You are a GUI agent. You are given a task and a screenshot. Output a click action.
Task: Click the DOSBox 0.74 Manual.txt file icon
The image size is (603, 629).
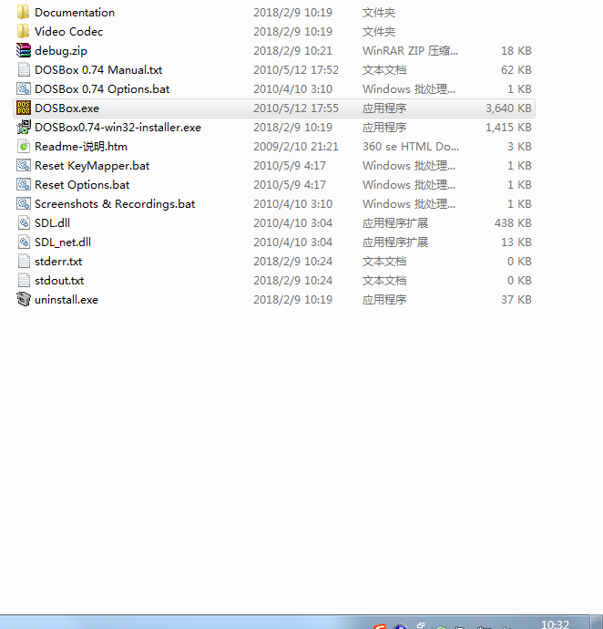point(24,70)
